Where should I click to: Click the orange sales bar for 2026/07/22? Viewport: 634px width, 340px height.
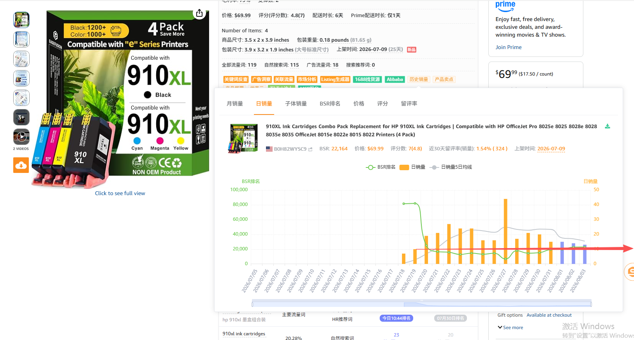pos(449,244)
